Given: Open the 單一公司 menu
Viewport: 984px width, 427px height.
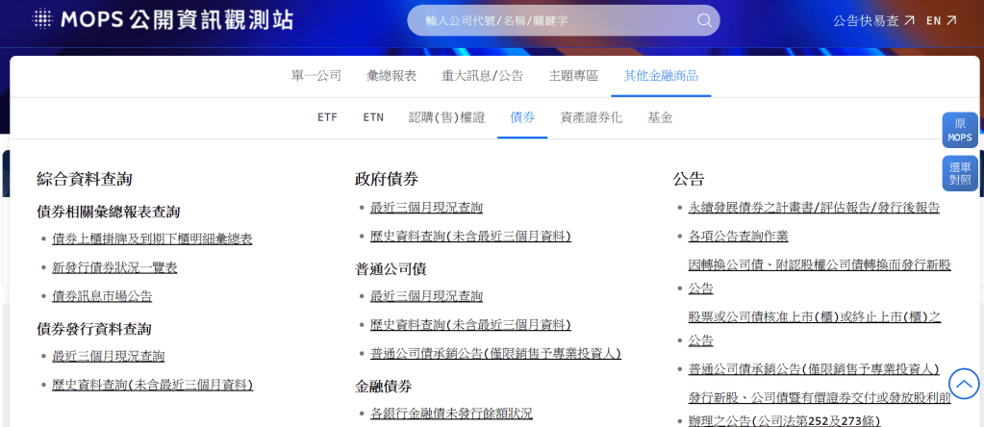Looking at the screenshot, I should [x=316, y=75].
